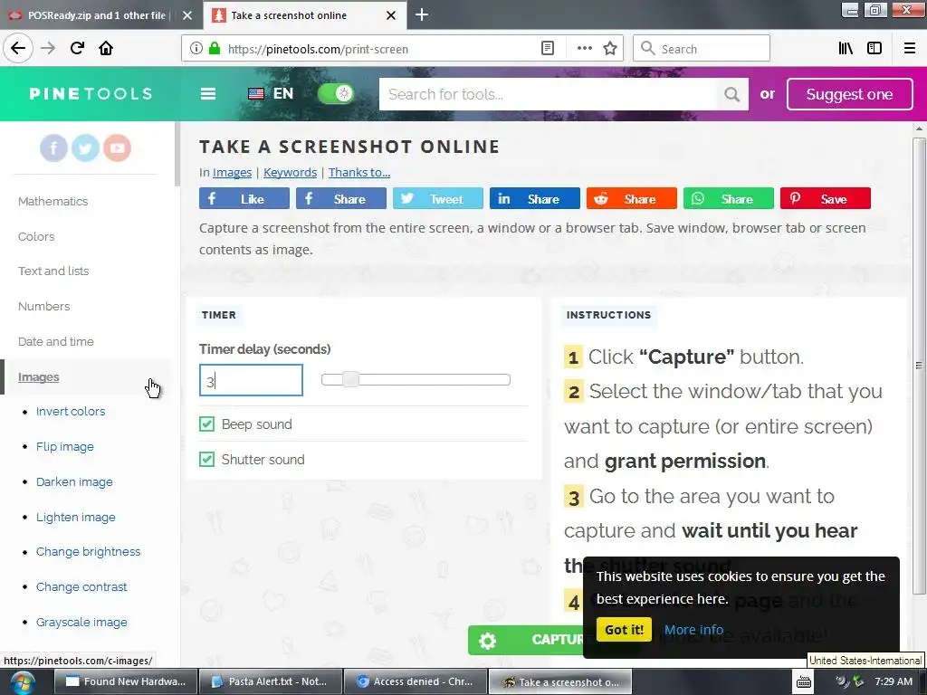
Task: Open the Darken image tool
Action: point(74,481)
